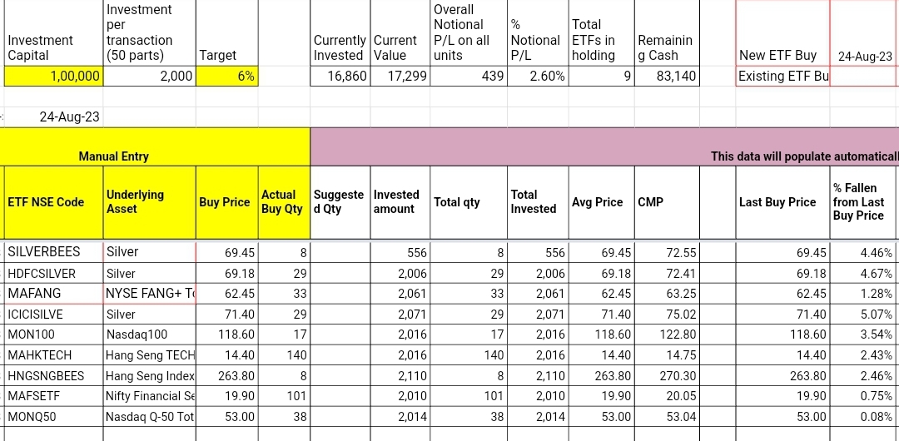Click the Last Buy Price column header
Screen dimensions: 899x441
[782, 202]
